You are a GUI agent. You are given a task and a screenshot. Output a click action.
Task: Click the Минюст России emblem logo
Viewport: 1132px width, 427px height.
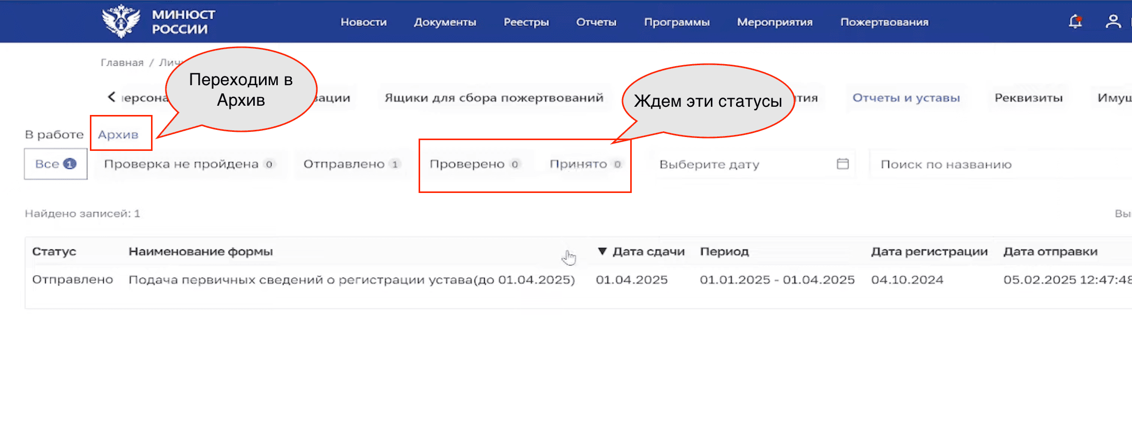pyautogui.click(x=121, y=22)
